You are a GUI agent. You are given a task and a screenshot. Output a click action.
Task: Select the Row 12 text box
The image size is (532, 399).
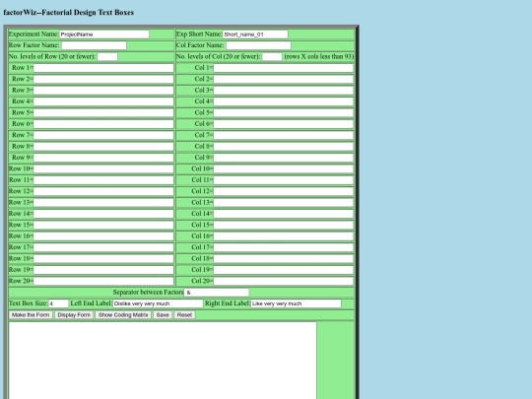click(103, 191)
